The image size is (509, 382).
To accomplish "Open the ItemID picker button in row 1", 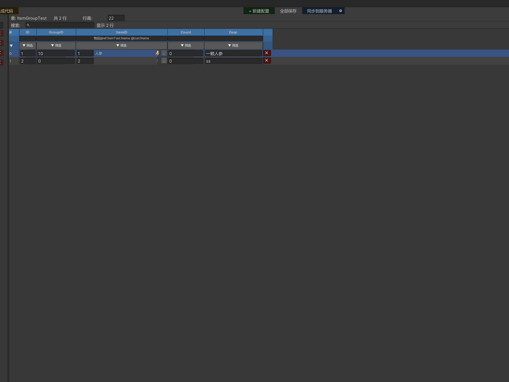I will tap(164, 61).
